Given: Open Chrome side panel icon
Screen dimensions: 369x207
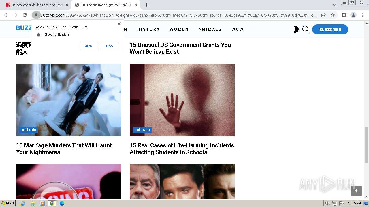Looking at the screenshot, I should [x=344, y=15].
